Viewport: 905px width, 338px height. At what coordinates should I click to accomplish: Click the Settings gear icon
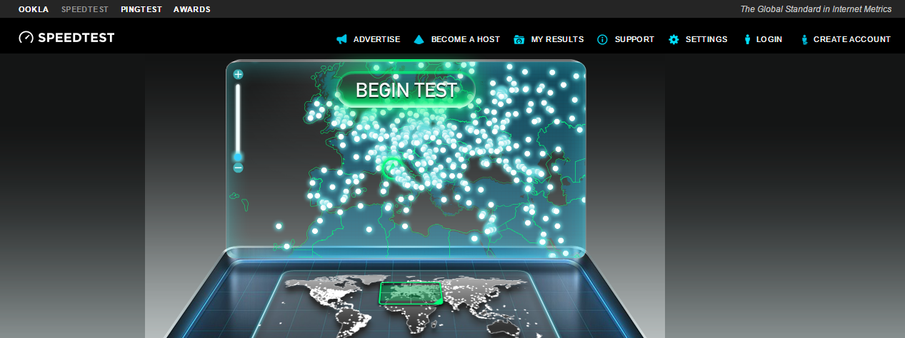674,39
